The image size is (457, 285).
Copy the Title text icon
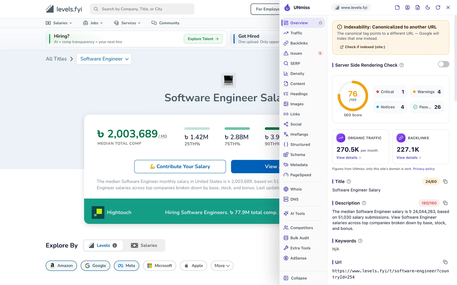click(x=445, y=181)
